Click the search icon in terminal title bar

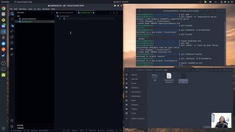tap(207, 11)
